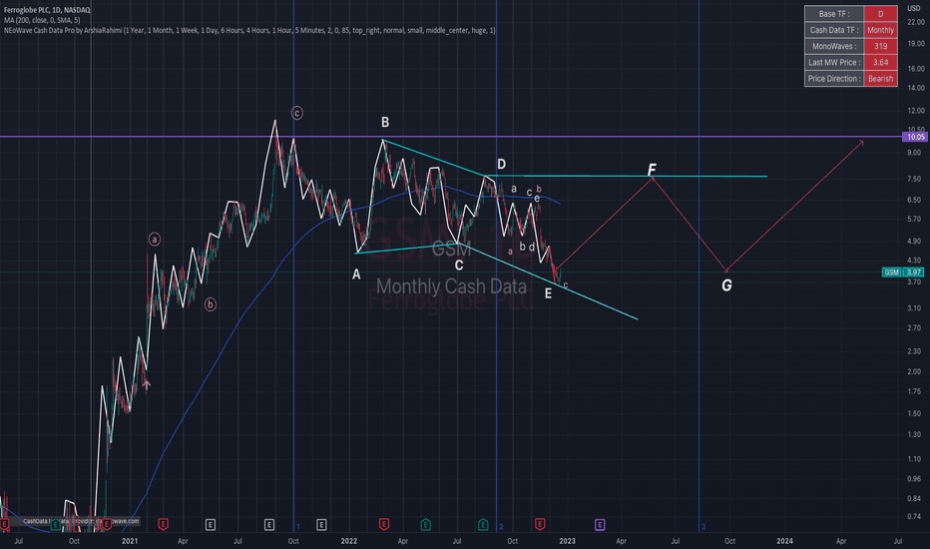Click the 'MA (200, close, 0, SMA, 5)' indicator legend
Screen dimensions: 930x549
42,20
